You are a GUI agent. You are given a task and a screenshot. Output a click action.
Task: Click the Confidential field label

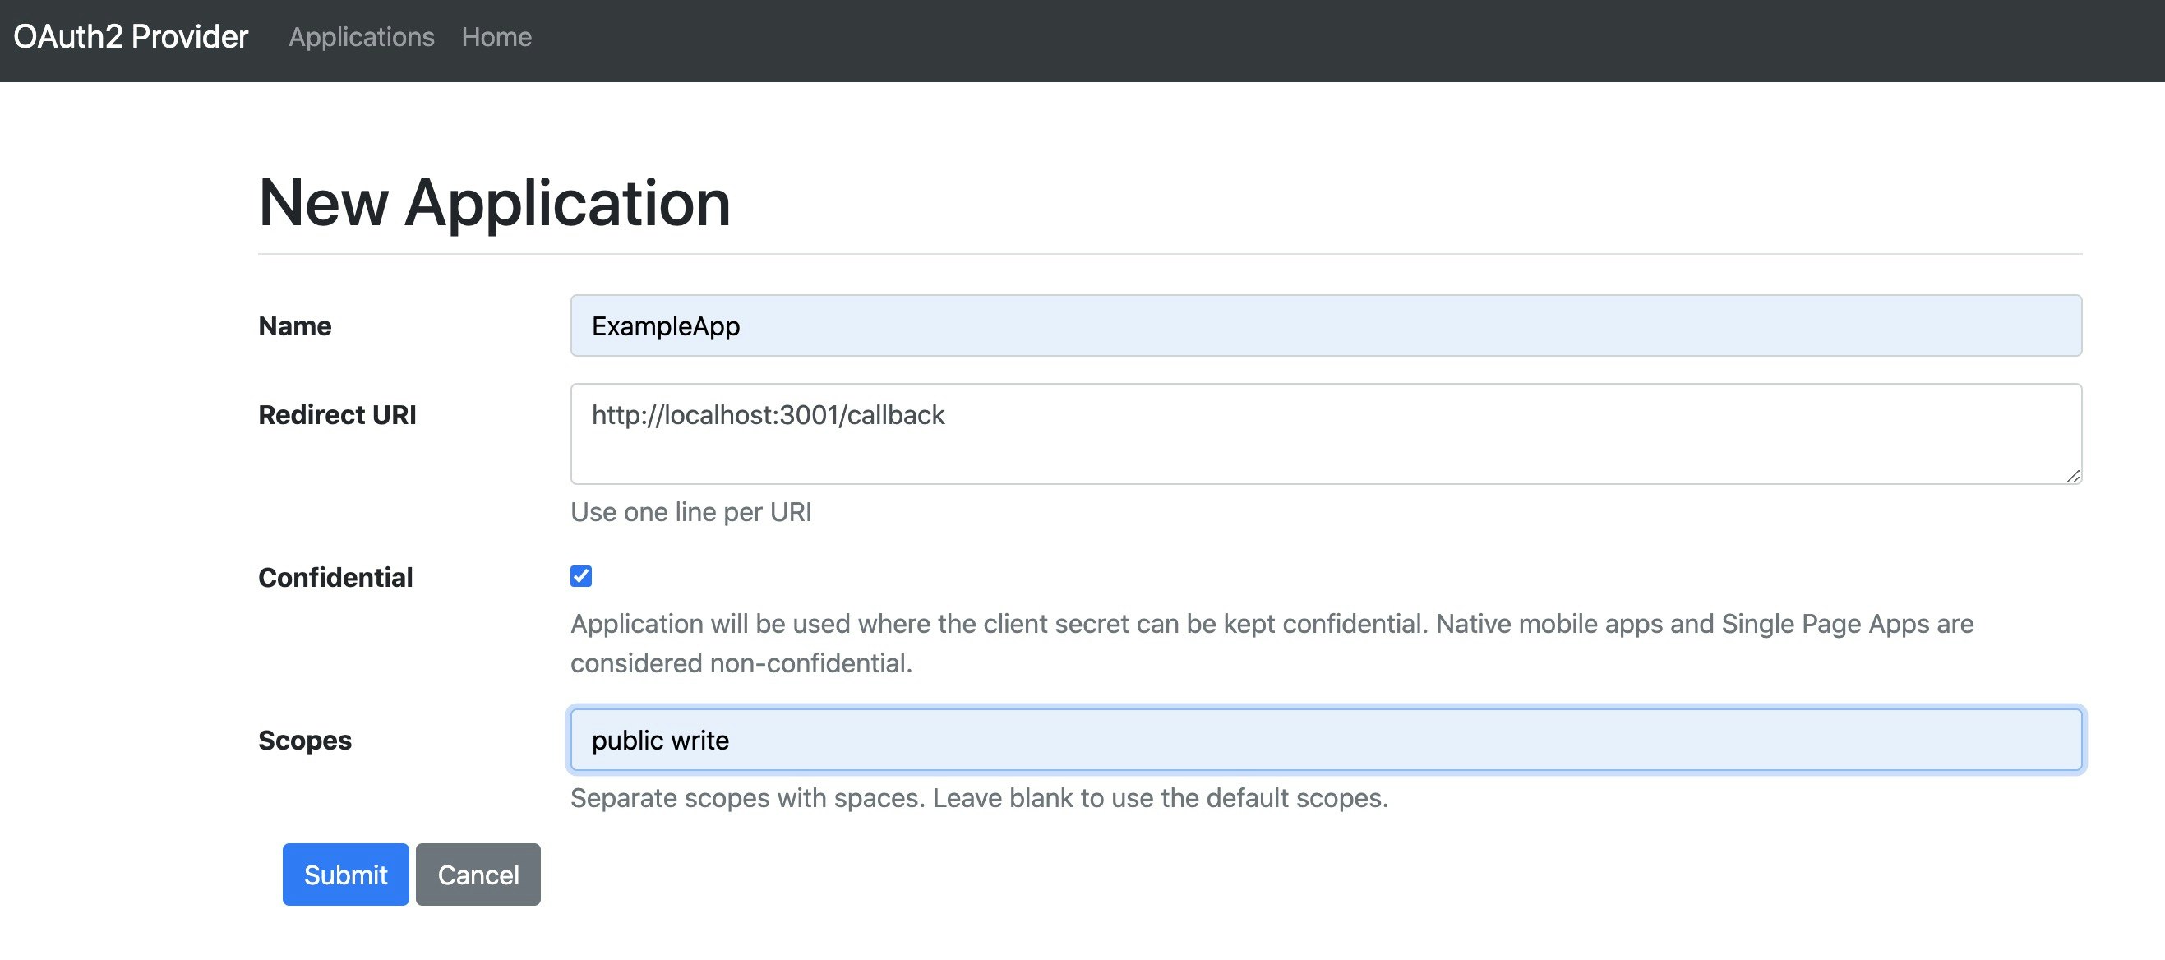click(335, 578)
